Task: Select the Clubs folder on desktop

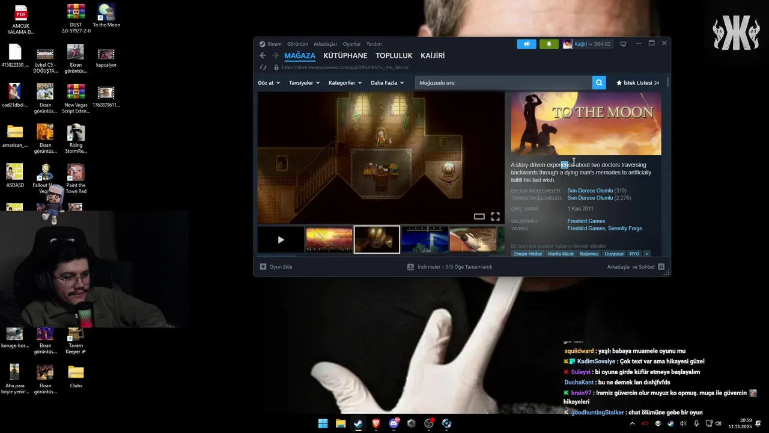Action: click(76, 377)
